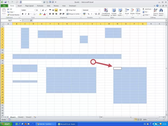168x126 pixels.
Task: Click the Windows start button
Action: coord(6,124)
